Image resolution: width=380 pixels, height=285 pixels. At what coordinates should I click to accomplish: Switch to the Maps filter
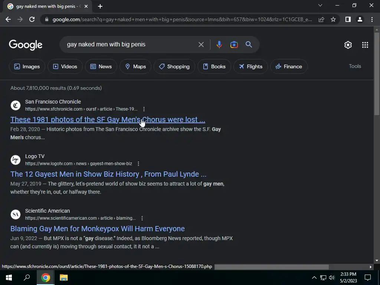135,66
